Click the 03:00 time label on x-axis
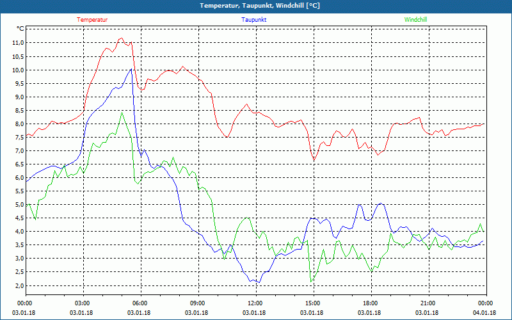512x320 pixels. click(x=83, y=303)
